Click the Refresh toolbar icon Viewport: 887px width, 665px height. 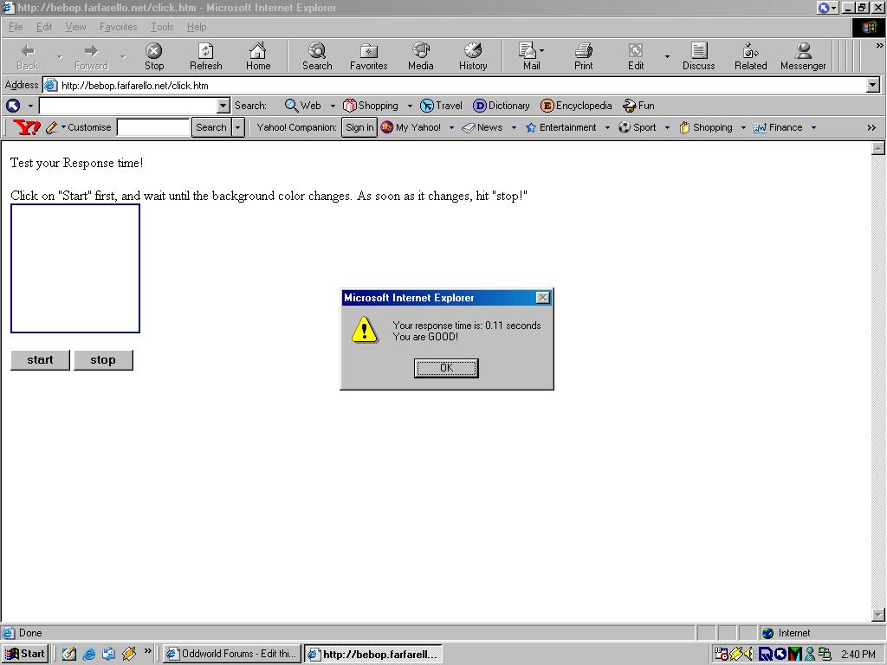[x=205, y=56]
